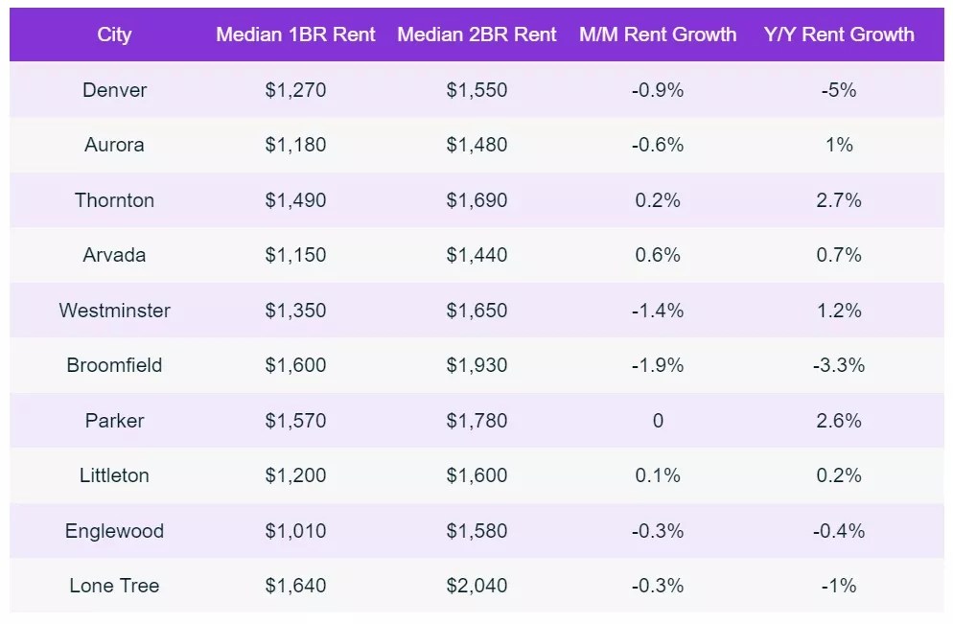Click Parker's M/M growth value 0
Viewport: 953px width, 624px height.
[x=658, y=421]
